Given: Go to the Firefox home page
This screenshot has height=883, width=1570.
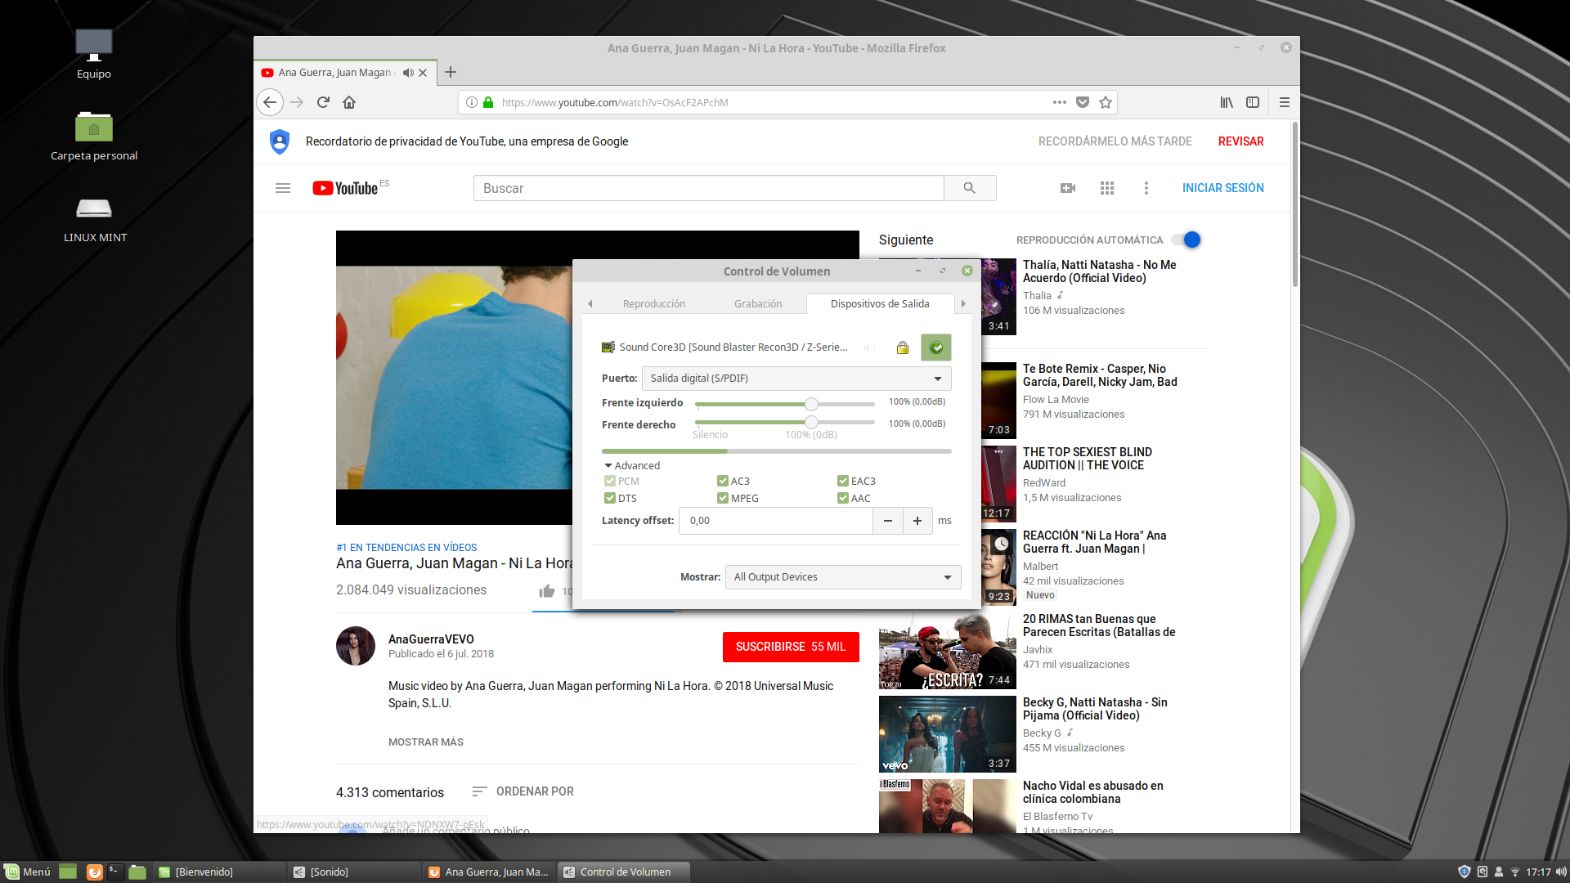Looking at the screenshot, I should (349, 102).
